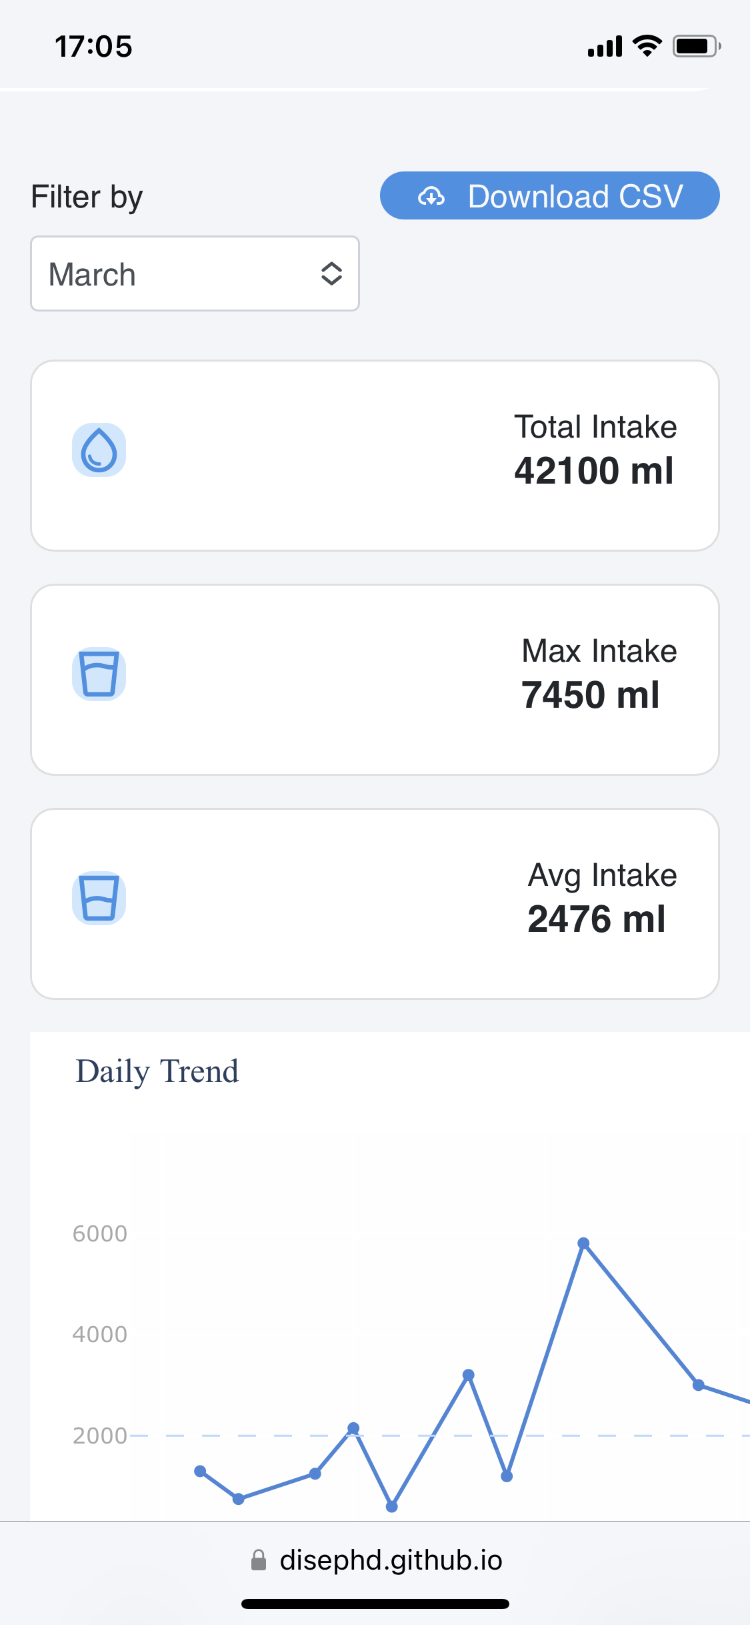Screen dimensions: 750x1625
Task: Click the Daily Trend chart title
Action: pos(157,1072)
